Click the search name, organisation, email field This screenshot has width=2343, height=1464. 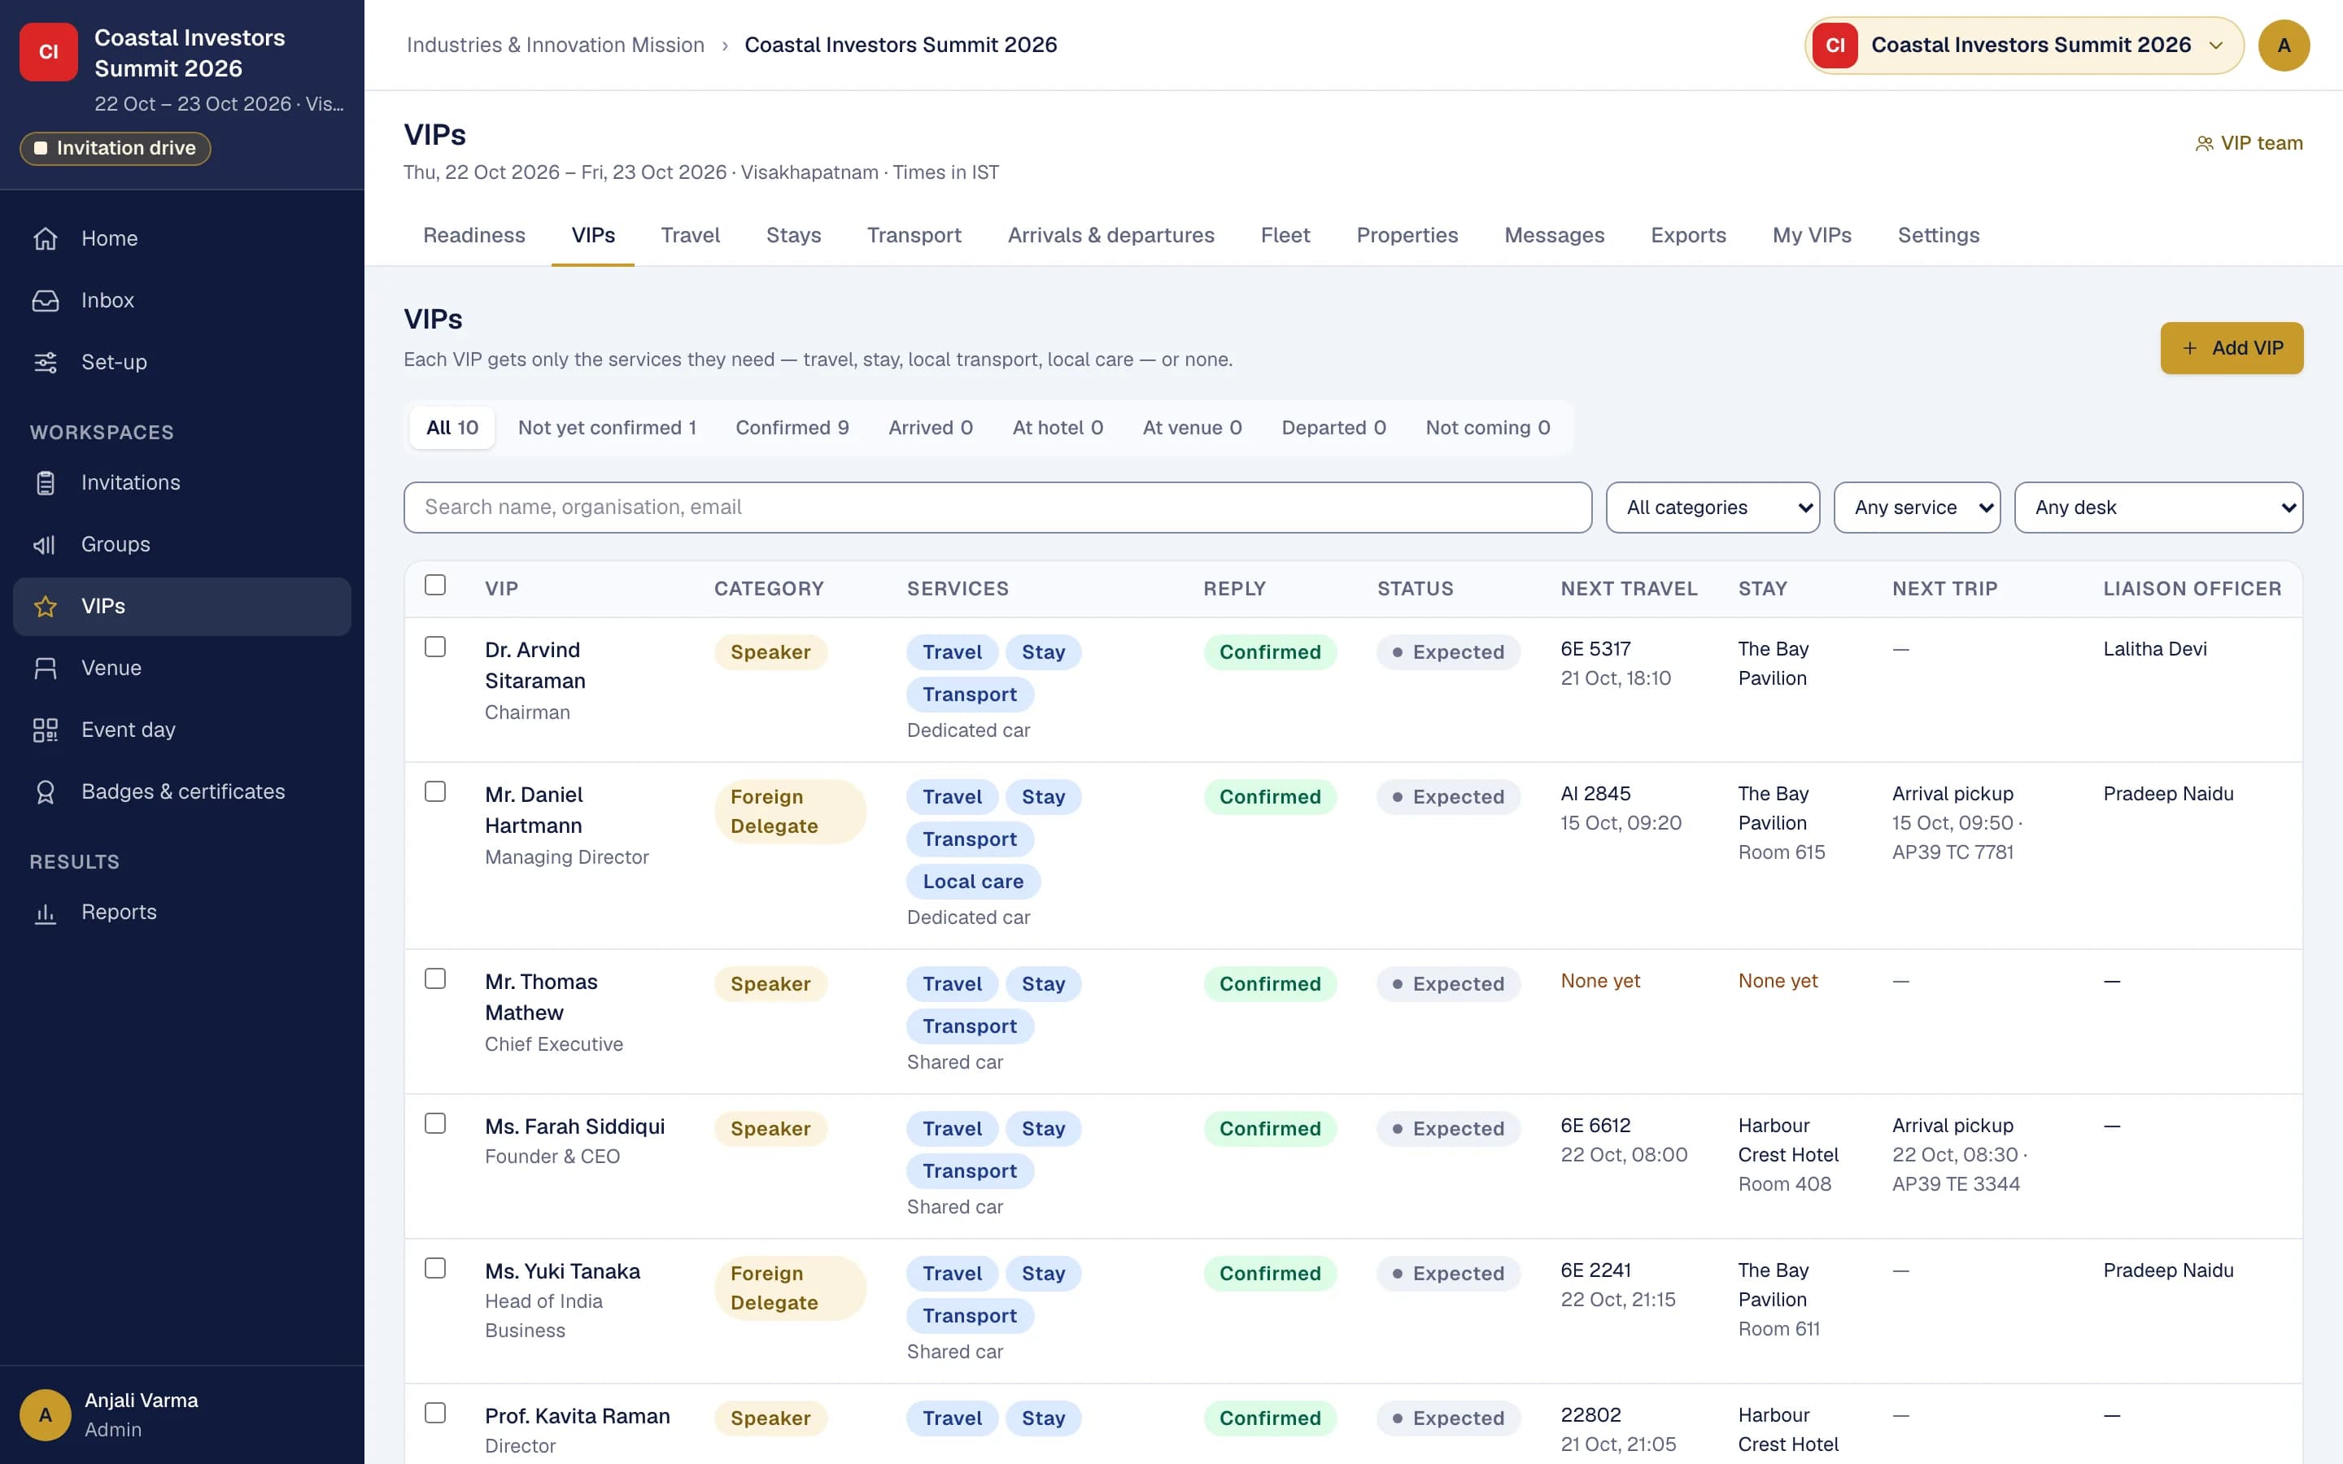point(997,508)
